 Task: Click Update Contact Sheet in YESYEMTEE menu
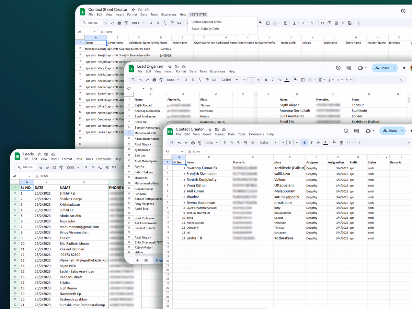[206, 22]
